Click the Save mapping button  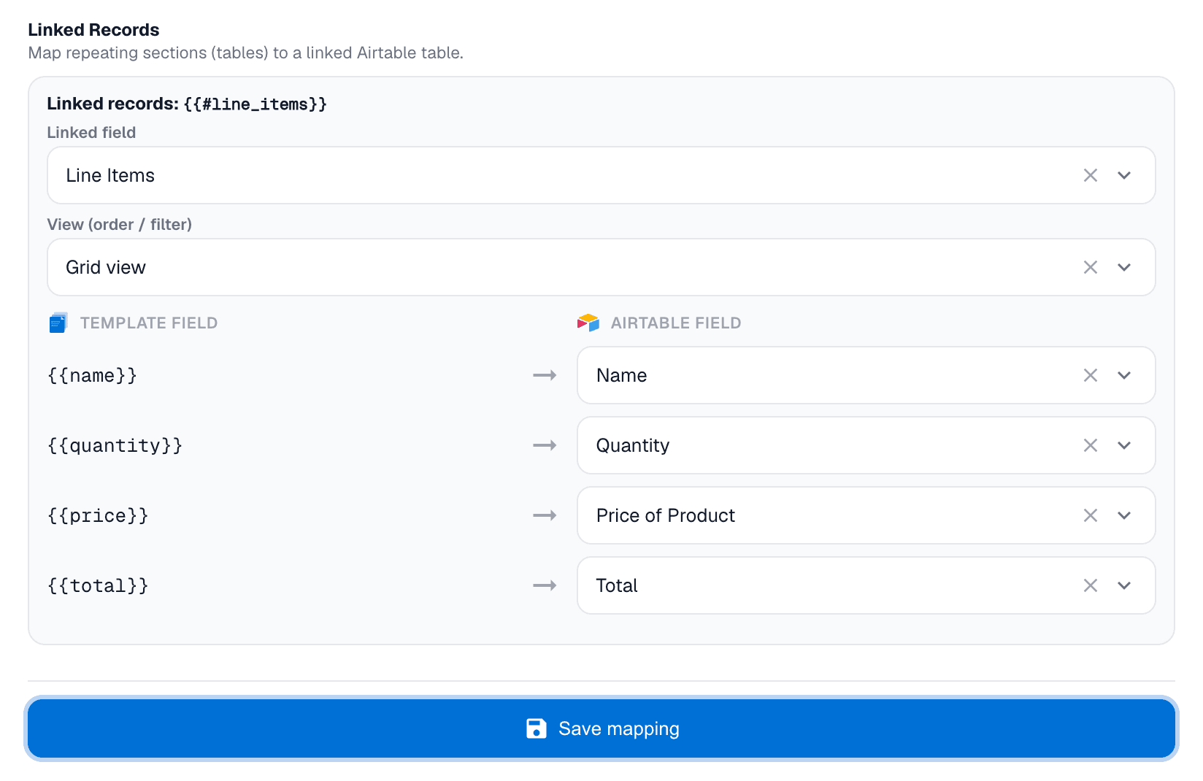tap(601, 728)
